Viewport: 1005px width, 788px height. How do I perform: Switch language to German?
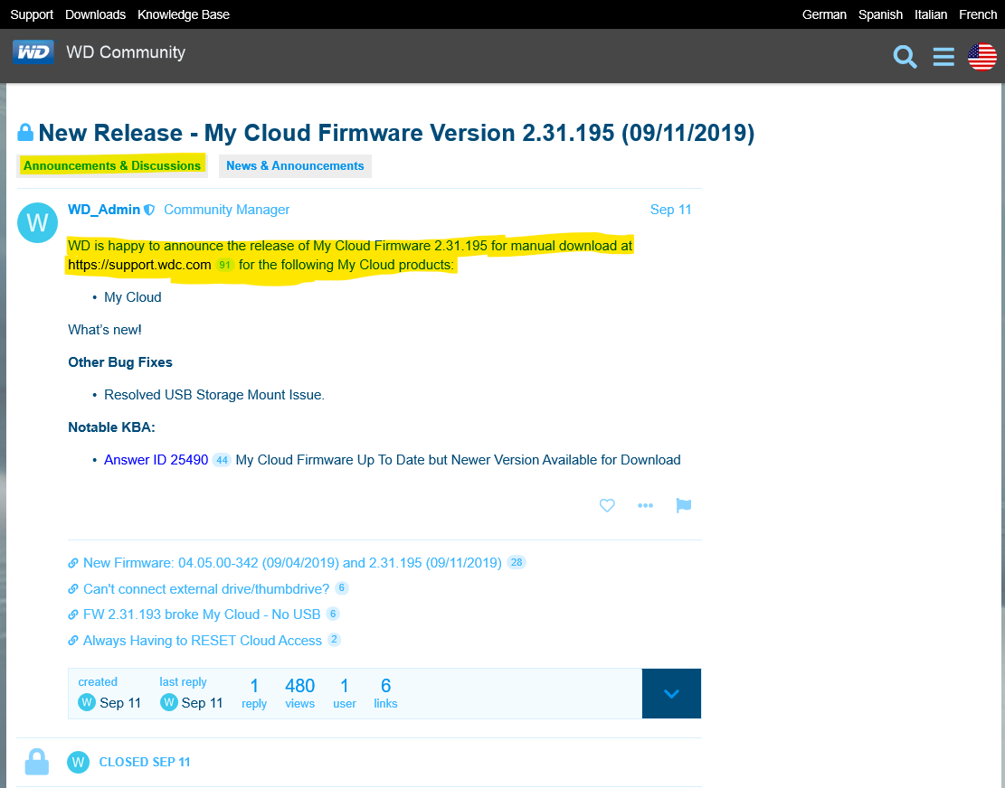pyautogui.click(x=824, y=14)
